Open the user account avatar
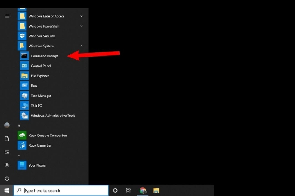The image size is (295, 196). tap(7, 125)
